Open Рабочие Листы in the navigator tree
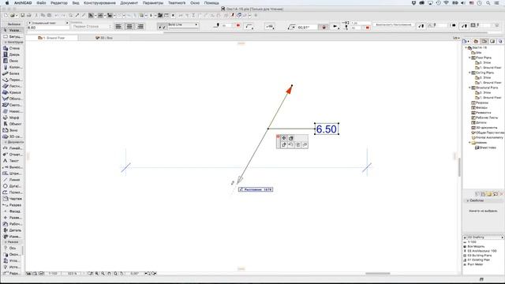The height and width of the screenshot is (284, 505). (x=484, y=118)
